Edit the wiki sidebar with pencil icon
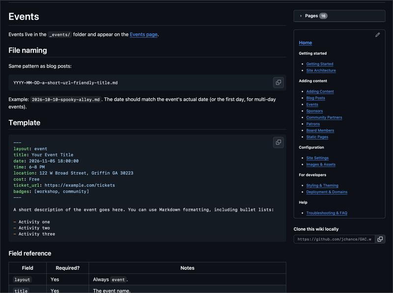This screenshot has height=293, width=393. point(377,35)
